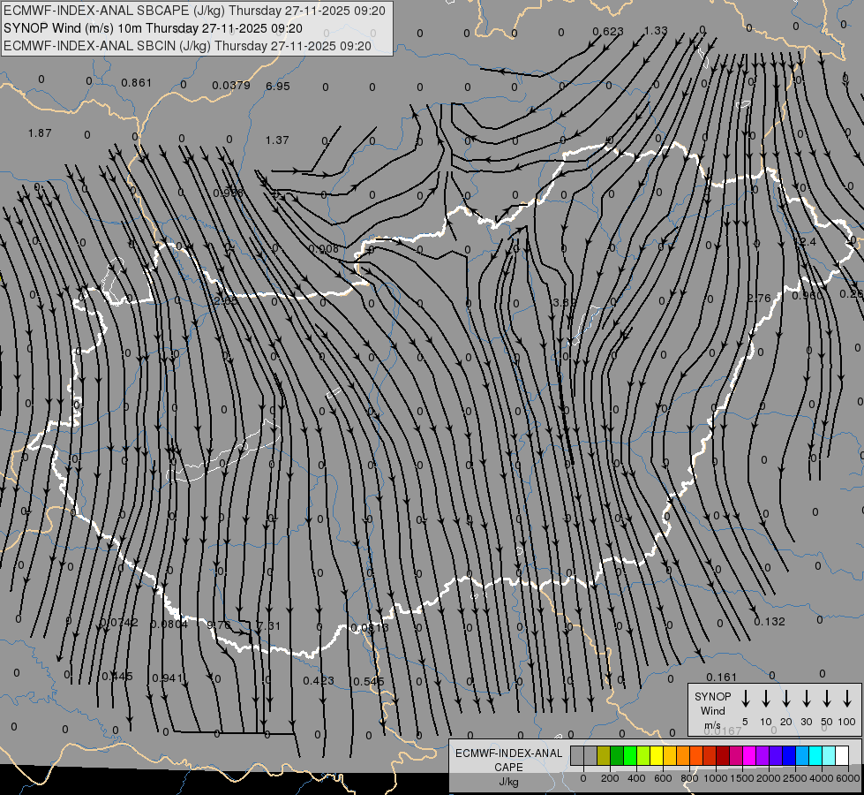The width and height of the screenshot is (864, 795).
Task: Select the bright green swatch in CAPE legend
Action: pos(630,756)
